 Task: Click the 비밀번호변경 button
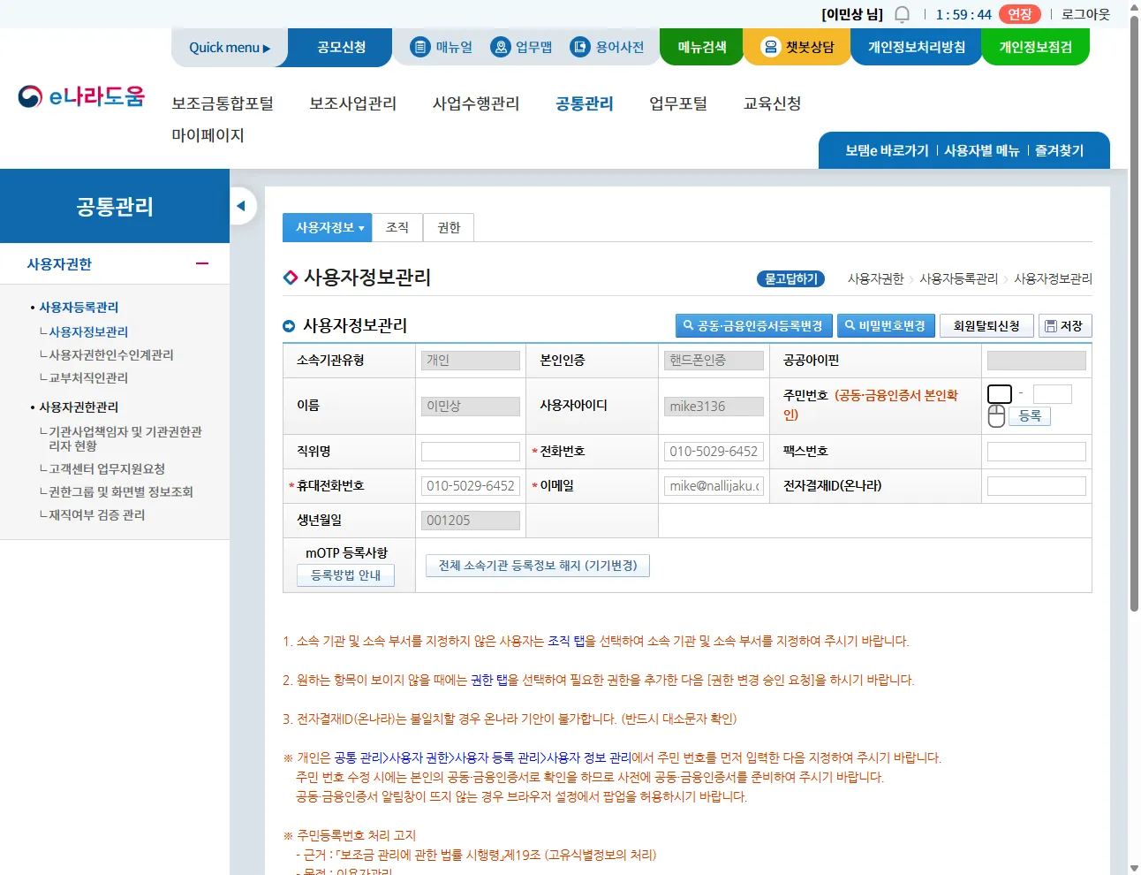[885, 326]
